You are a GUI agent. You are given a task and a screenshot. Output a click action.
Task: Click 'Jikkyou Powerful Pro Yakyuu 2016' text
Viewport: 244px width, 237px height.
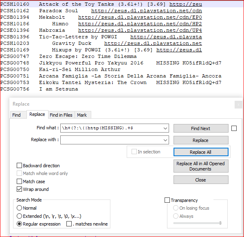click(x=91, y=63)
